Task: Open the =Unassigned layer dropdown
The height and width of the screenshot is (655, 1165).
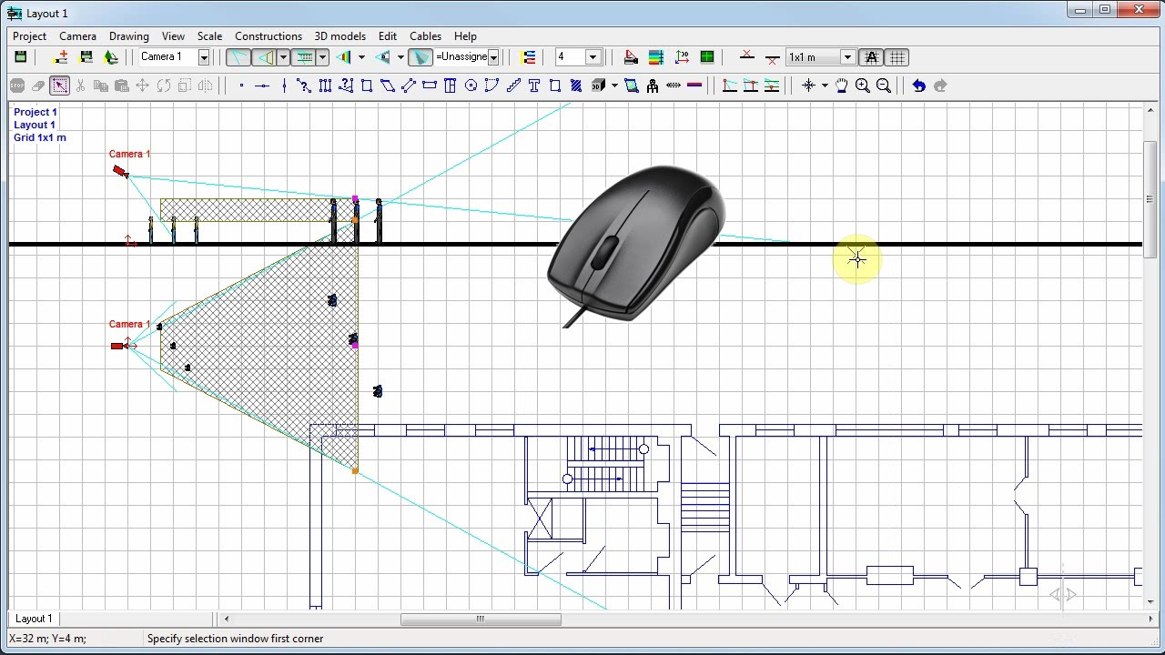Action: tap(493, 57)
